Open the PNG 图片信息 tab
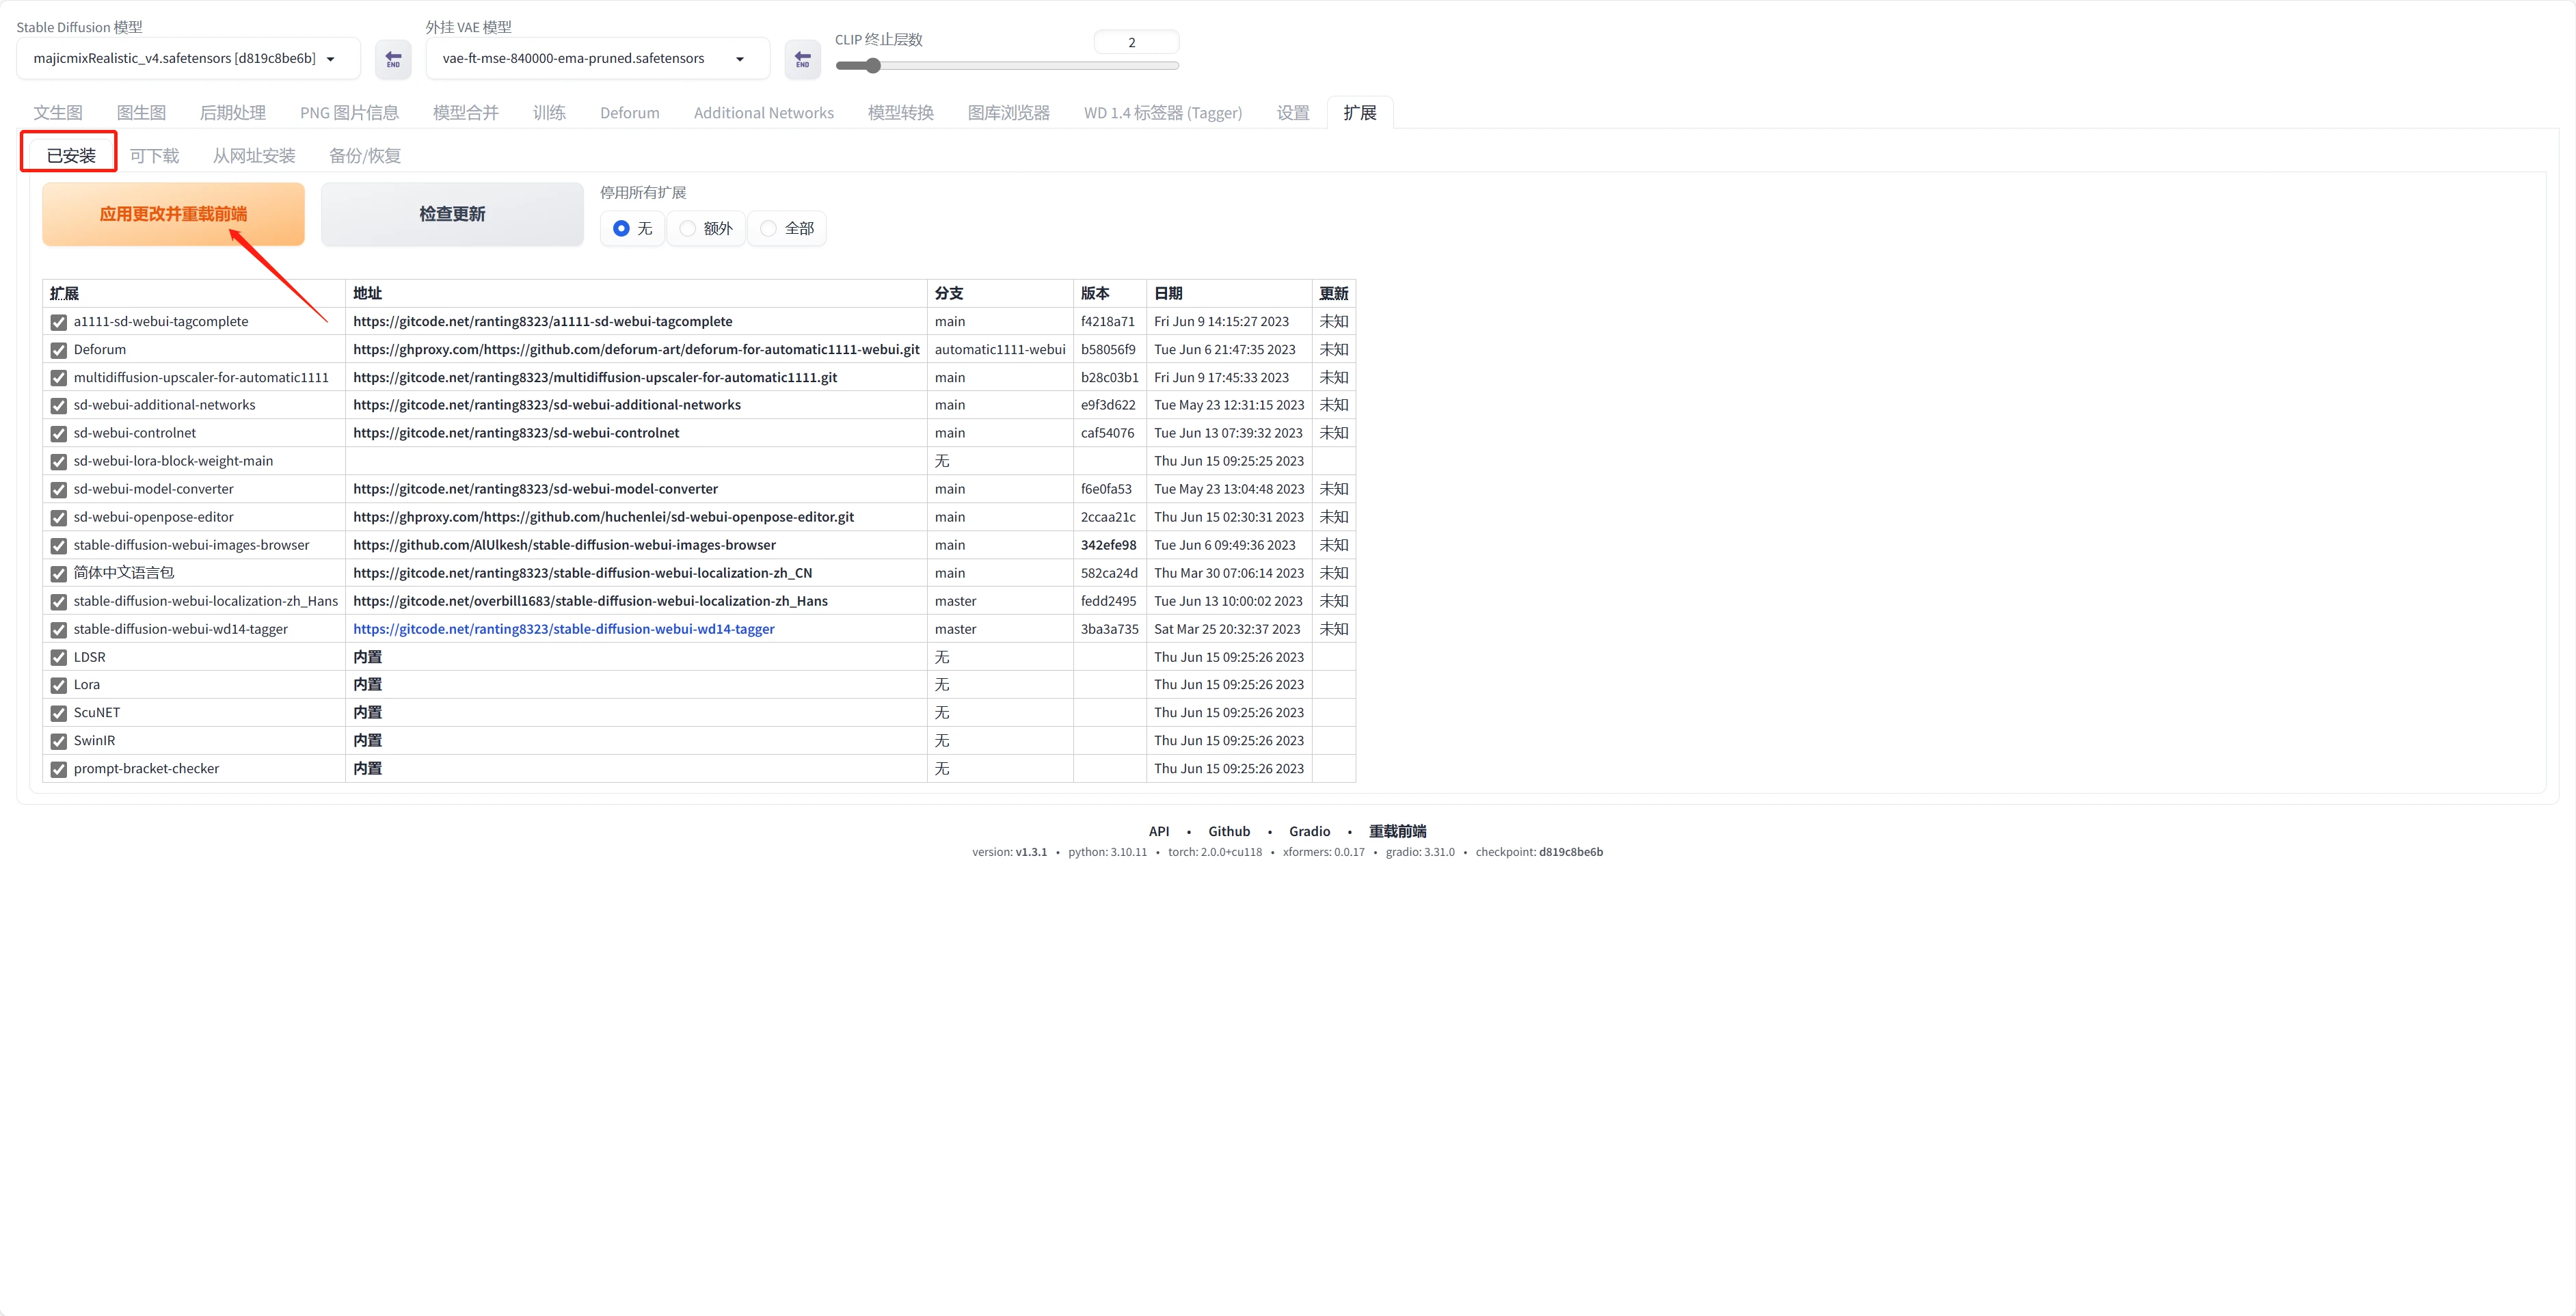Image resolution: width=2576 pixels, height=1316 pixels. click(349, 113)
